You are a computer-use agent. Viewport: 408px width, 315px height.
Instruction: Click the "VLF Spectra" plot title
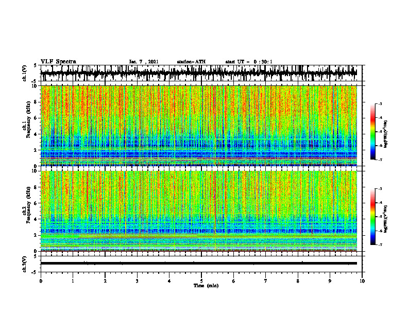(58, 62)
